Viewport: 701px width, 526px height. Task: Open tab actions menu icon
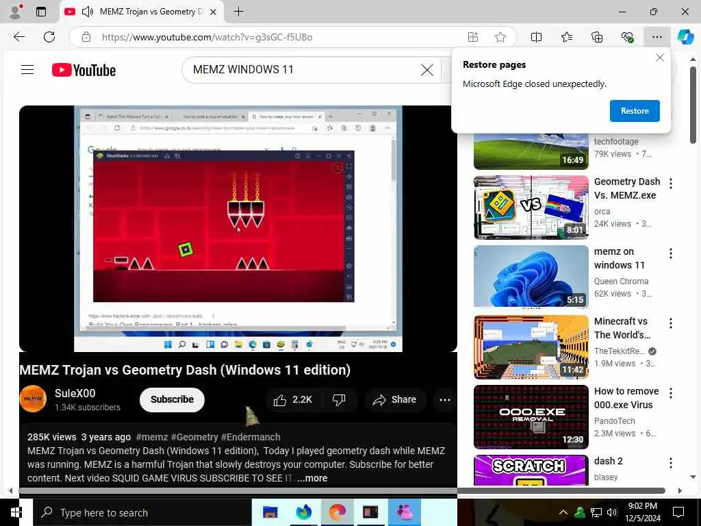pyautogui.click(x=40, y=12)
